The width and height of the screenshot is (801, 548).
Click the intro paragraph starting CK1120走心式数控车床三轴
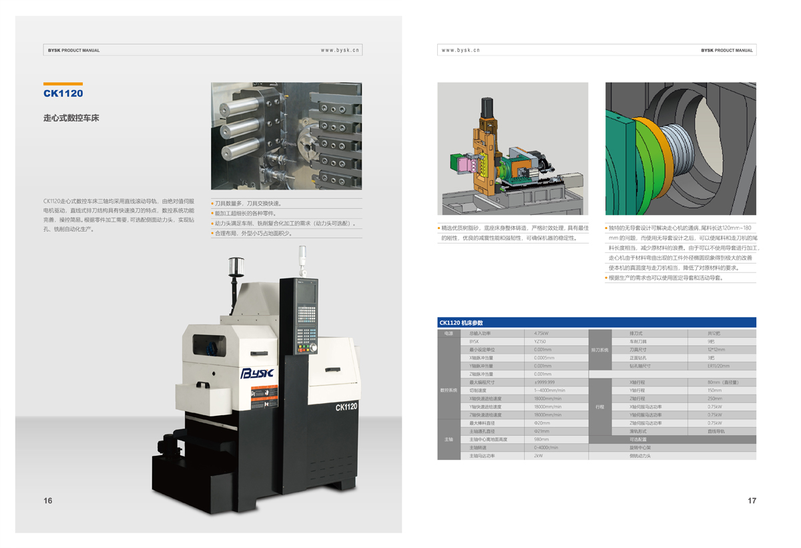tap(119, 214)
